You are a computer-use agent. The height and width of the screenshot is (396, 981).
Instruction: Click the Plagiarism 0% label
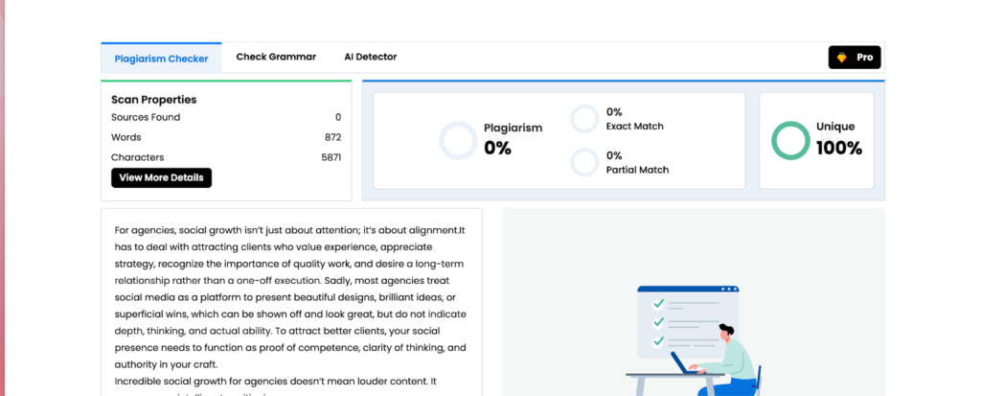[x=513, y=138]
